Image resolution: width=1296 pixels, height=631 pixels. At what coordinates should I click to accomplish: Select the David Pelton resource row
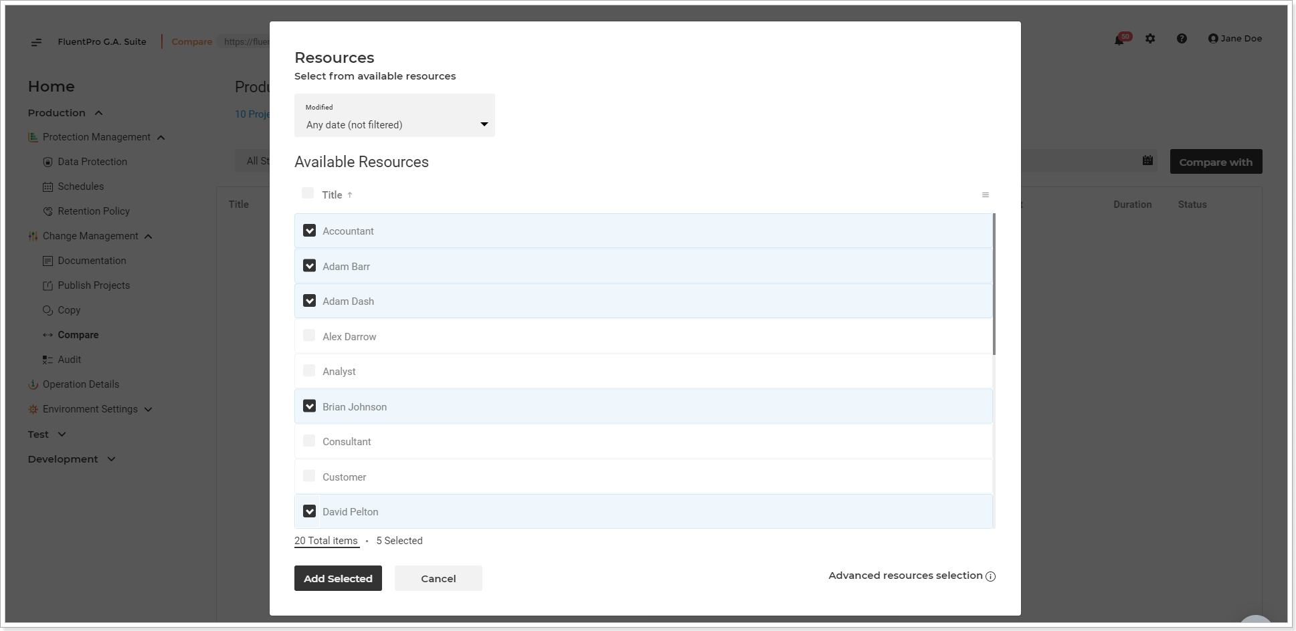click(644, 511)
